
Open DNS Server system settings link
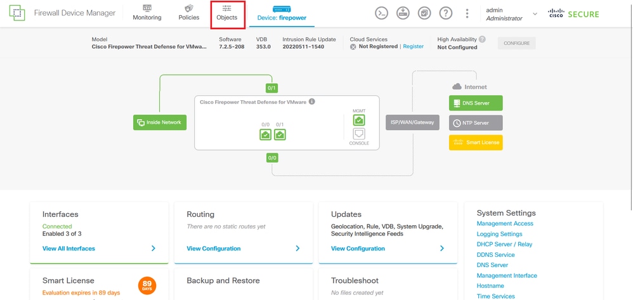(x=493, y=265)
